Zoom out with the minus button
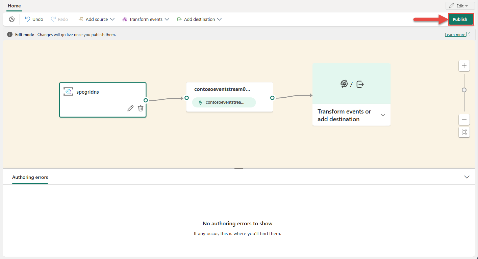Image resolution: width=478 pixels, height=259 pixels. click(464, 120)
